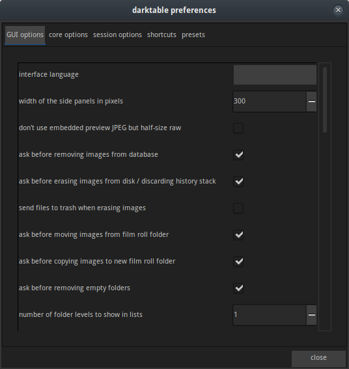Decrease number of folder levels with minus button
This screenshot has height=369, width=349.
coord(311,315)
